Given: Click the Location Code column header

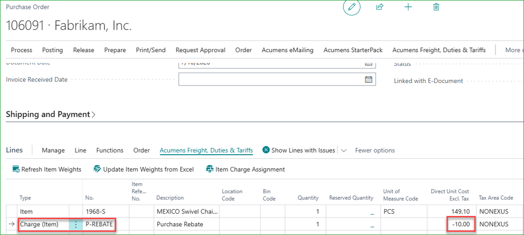Looking at the screenshot, I should tap(232, 195).
